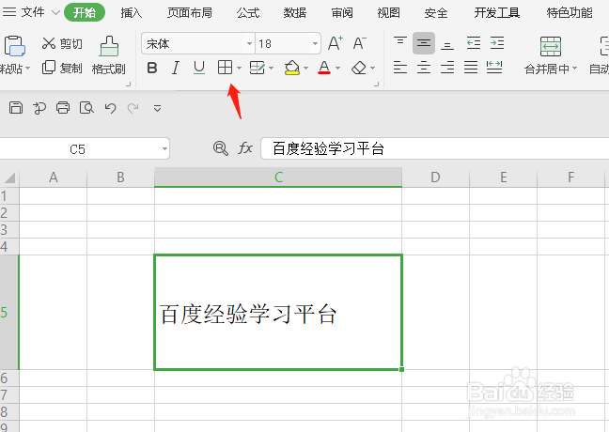Click Merge and Center (合并居中) icon
Image resolution: width=609 pixels, height=432 pixels.
click(551, 46)
